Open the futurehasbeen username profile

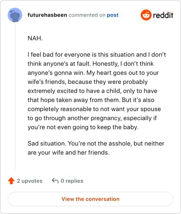pyautogui.click(x=47, y=15)
